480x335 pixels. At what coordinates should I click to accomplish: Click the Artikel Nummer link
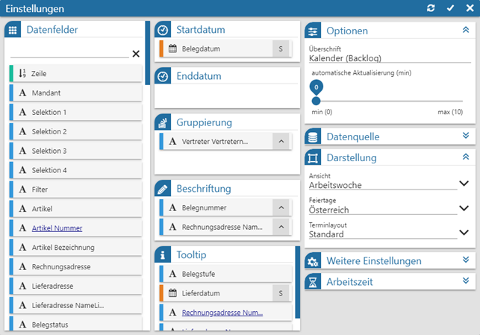[57, 228]
